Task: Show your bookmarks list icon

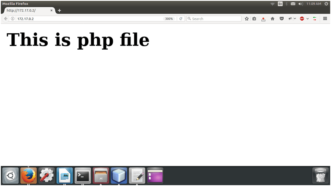Action: (254, 19)
